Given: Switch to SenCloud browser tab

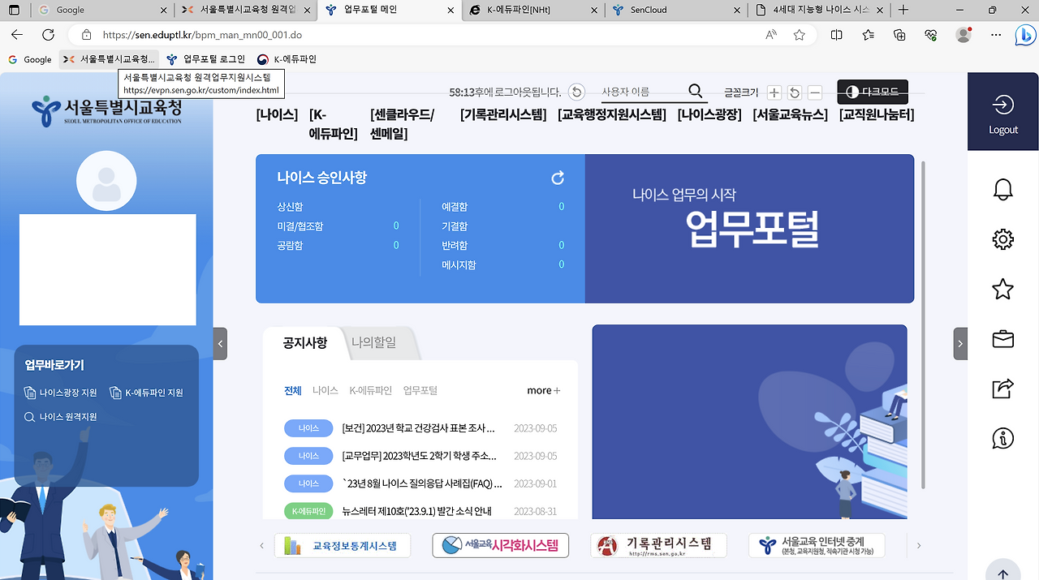Looking at the screenshot, I should tap(676, 10).
